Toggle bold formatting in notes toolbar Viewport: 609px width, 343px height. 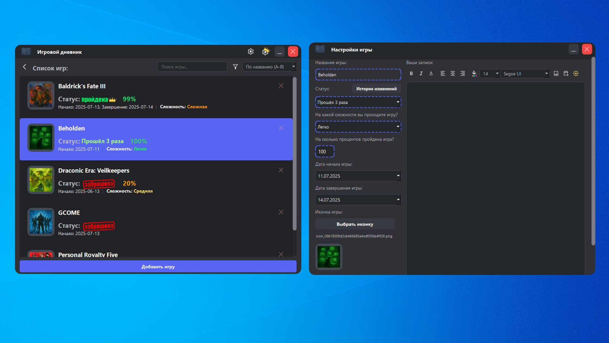[x=411, y=74]
